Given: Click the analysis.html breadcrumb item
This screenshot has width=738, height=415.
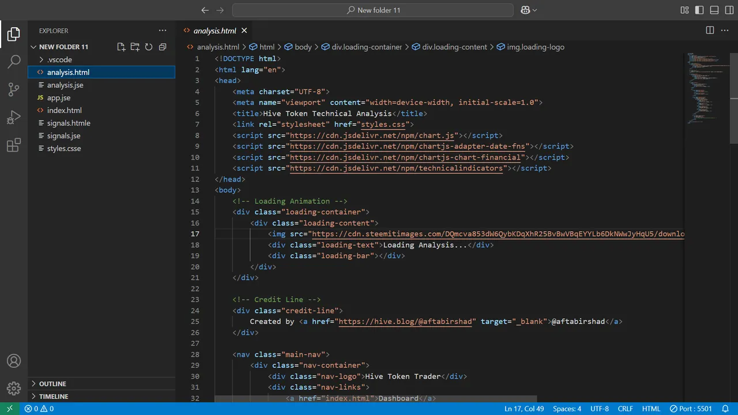Looking at the screenshot, I should coord(218,47).
